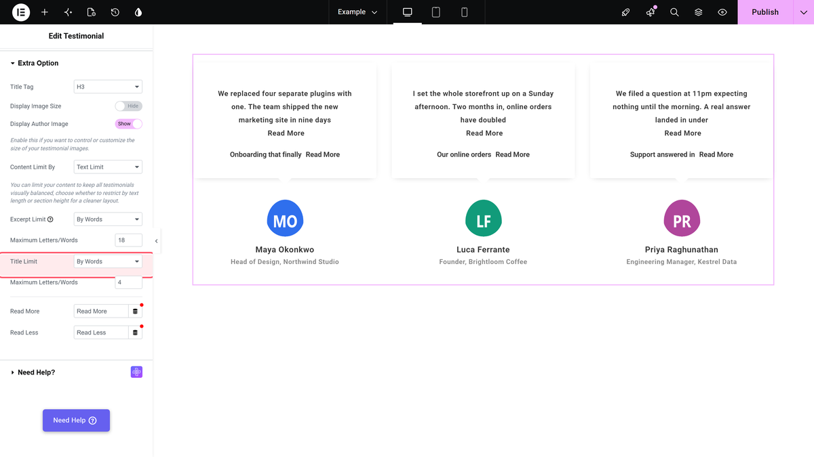This screenshot has height=457, width=814.
Task: Collapse the editor panel with arrow handle
Action: (x=157, y=241)
